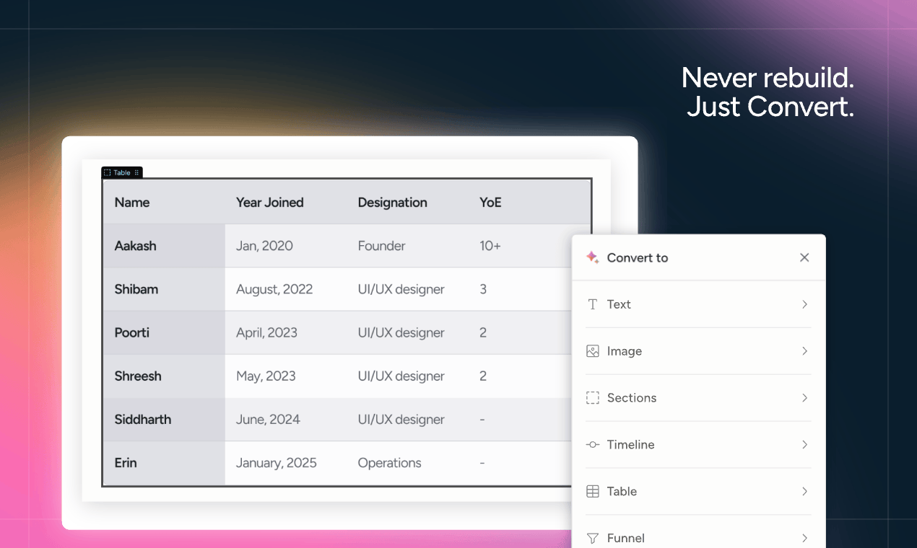Click the Table grid icon in the panel
Image resolution: width=917 pixels, height=548 pixels.
coord(592,491)
